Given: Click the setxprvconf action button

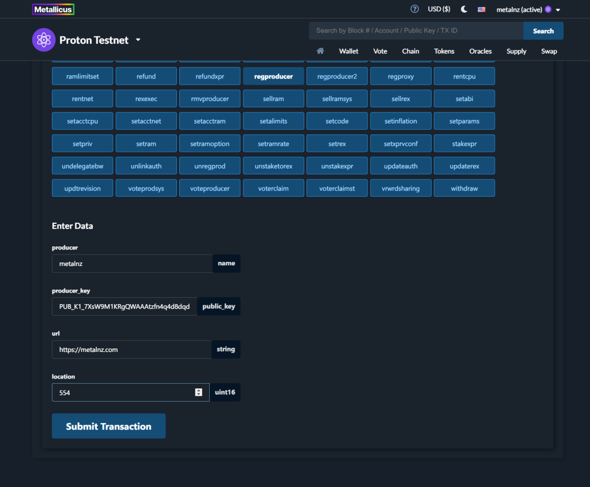Looking at the screenshot, I should pos(401,144).
